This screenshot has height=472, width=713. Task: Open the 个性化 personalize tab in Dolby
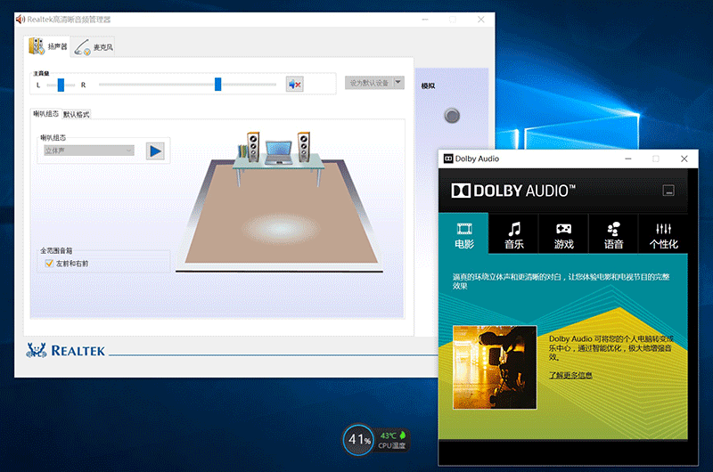[663, 233]
